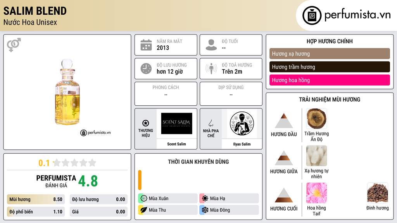This screenshot has width=397, height=223.
Task: Click the TRẢI NGHIỆM MÙI HƯƠNG heading
Action: [x=330, y=99]
